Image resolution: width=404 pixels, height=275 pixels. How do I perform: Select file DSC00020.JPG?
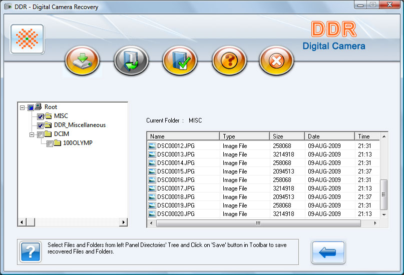(x=176, y=214)
